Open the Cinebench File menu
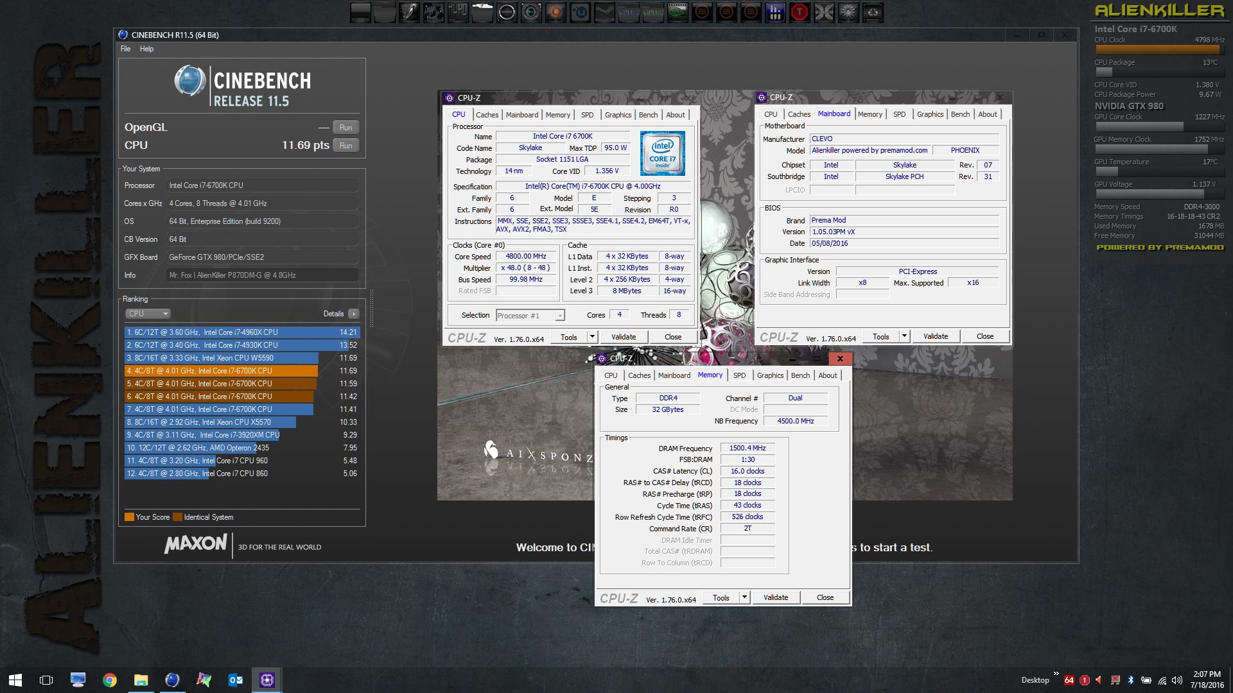 point(125,49)
